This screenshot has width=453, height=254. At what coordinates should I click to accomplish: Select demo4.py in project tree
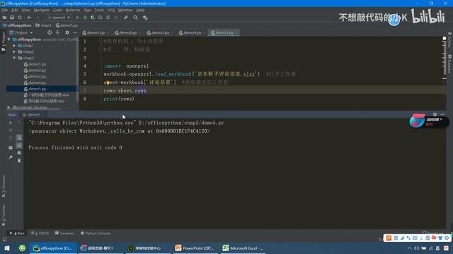pyautogui.click(x=35, y=83)
